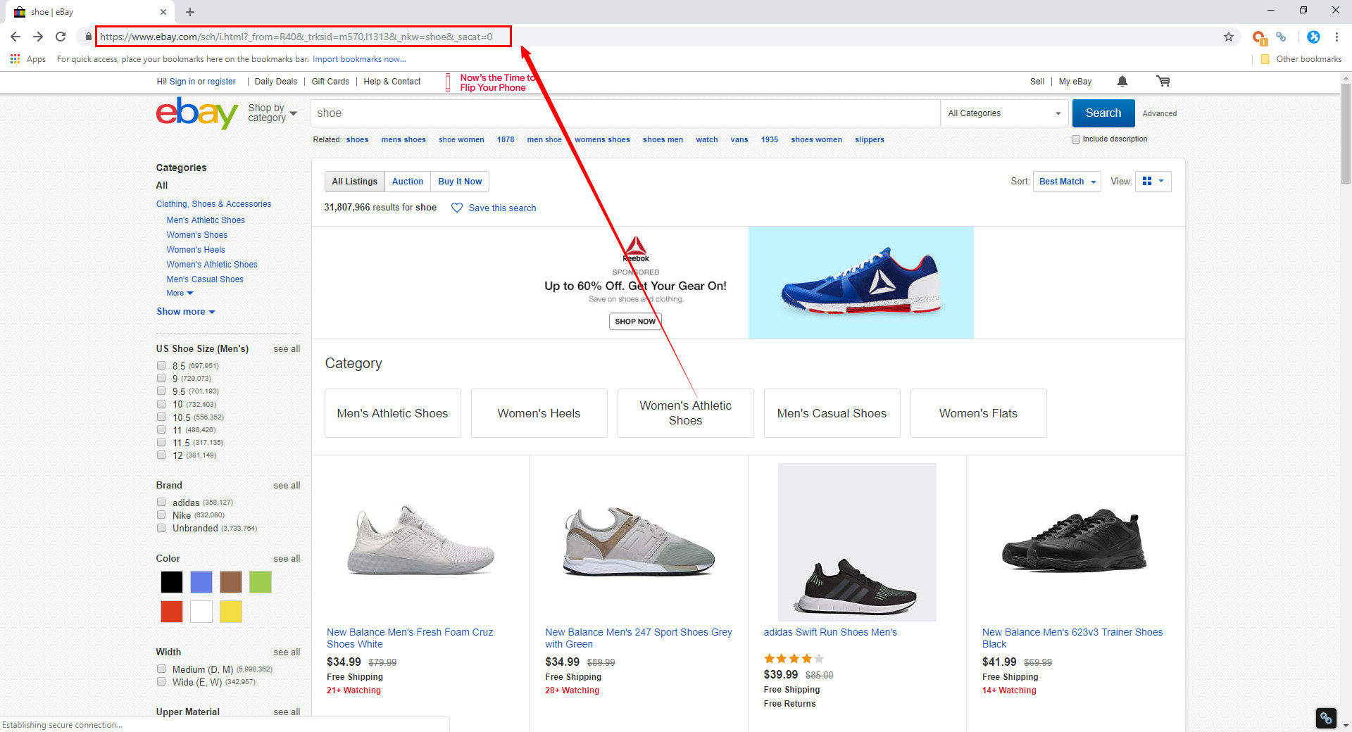Open the eBay shopping cart
The height and width of the screenshot is (732, 1352).
pos(1163,82)
